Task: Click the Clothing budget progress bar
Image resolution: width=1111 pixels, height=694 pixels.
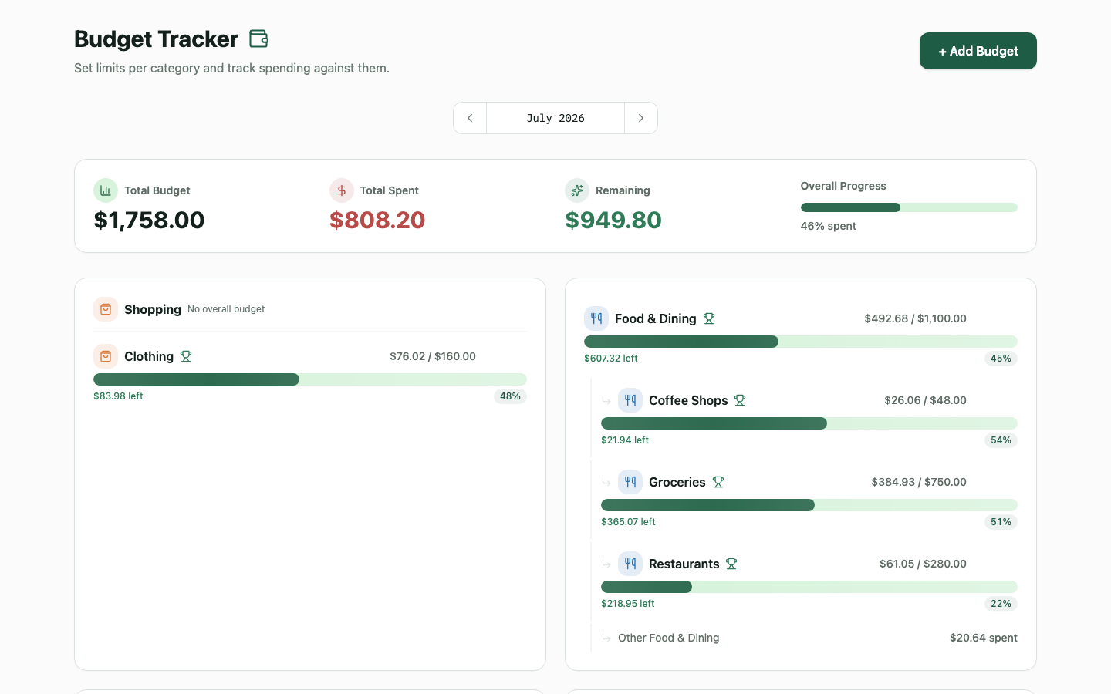Action: [310, 379]
